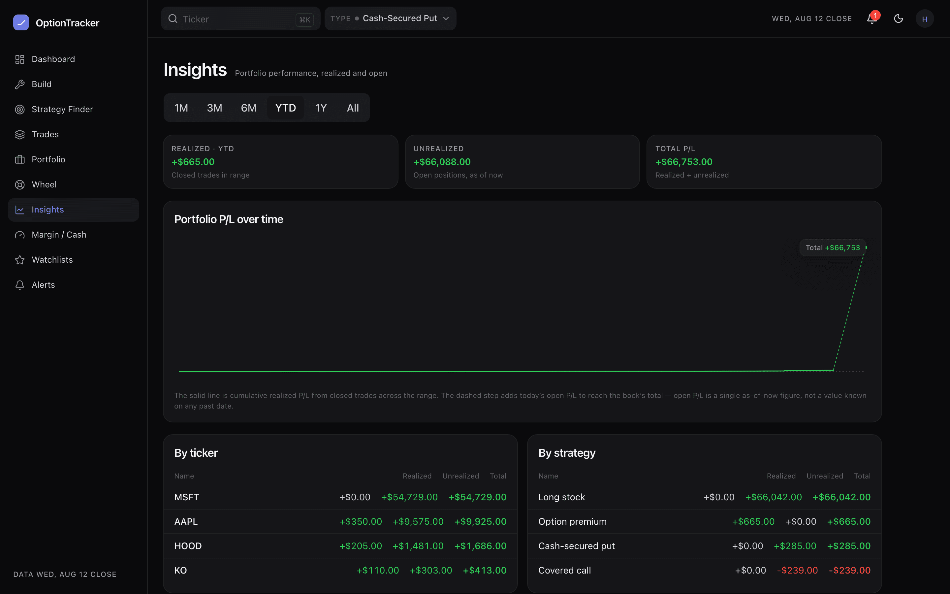Go to Dashboard page
This screenshot has height=594, width=950.
pyautogui.click(x=74, y=59)
